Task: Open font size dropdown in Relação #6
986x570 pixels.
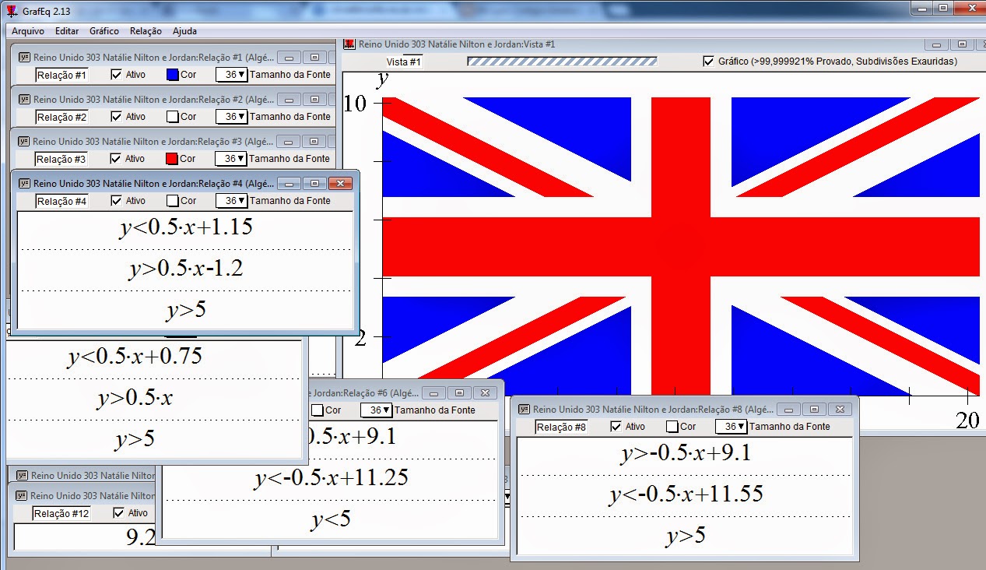Action: tap(376, 410)
